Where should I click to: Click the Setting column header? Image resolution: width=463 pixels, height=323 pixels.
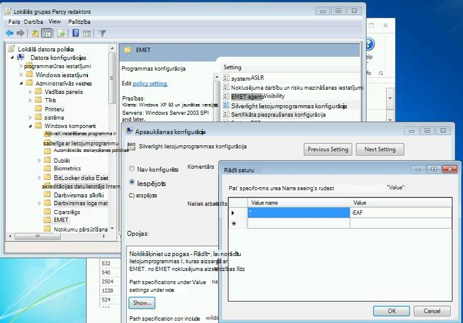coord(232,67)
